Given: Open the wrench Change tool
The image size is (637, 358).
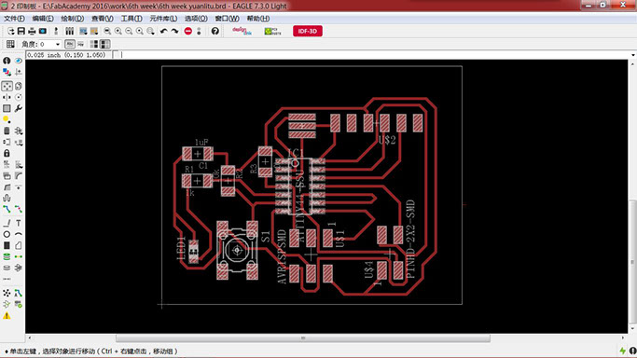Looking at the screenshot, I should 19,108.
